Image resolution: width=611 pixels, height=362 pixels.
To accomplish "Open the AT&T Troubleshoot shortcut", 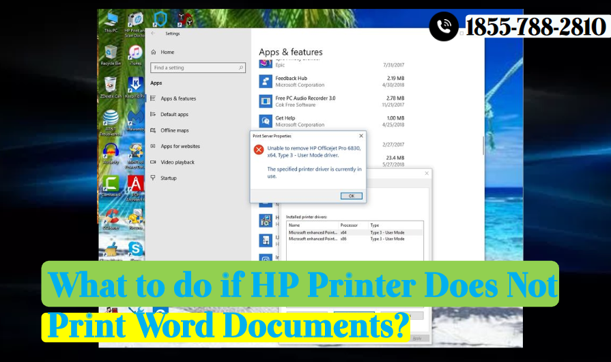I will coord(111,123).
